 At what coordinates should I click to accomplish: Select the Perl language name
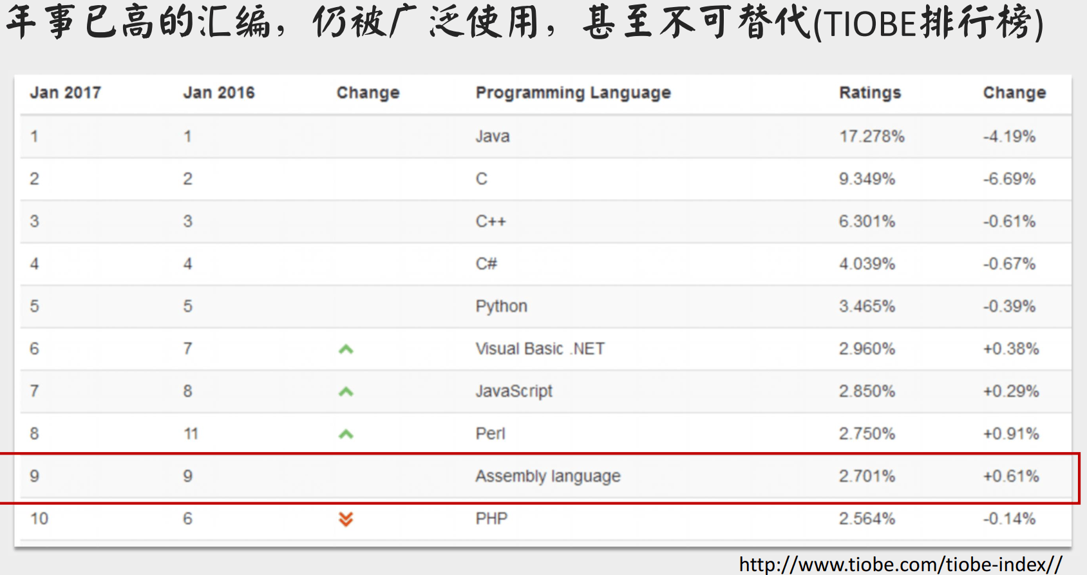coord(490,434)
